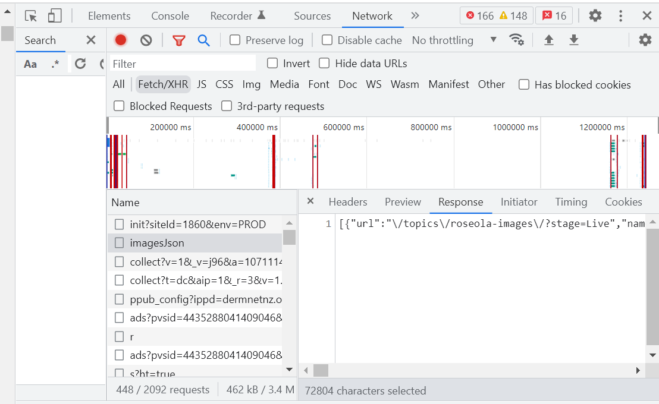Click the request list vertical scrollbar thumb

pyautogui.click(x=289, y=237)
